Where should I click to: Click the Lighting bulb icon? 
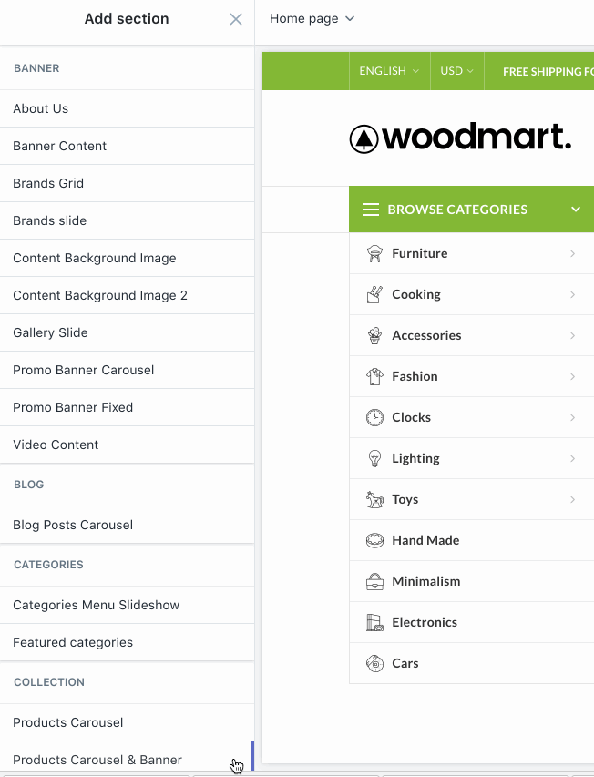(x=374, y=458)
